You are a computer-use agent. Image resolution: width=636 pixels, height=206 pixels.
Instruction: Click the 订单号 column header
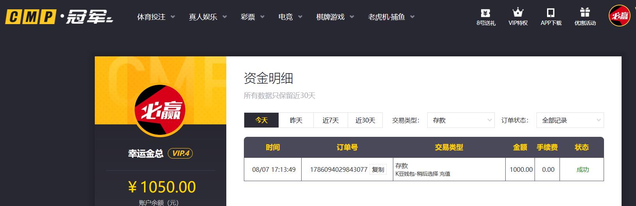pos(347,147)
